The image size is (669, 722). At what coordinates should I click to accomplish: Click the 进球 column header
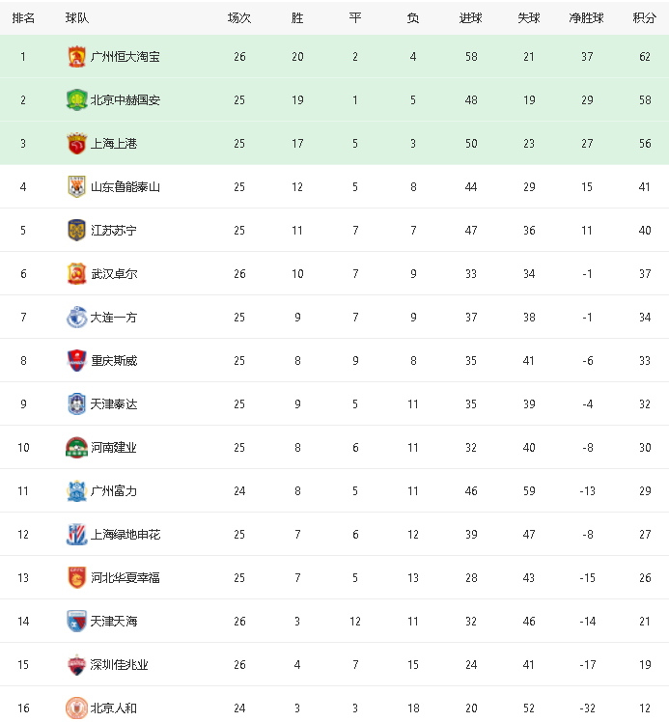coord(470,18)
